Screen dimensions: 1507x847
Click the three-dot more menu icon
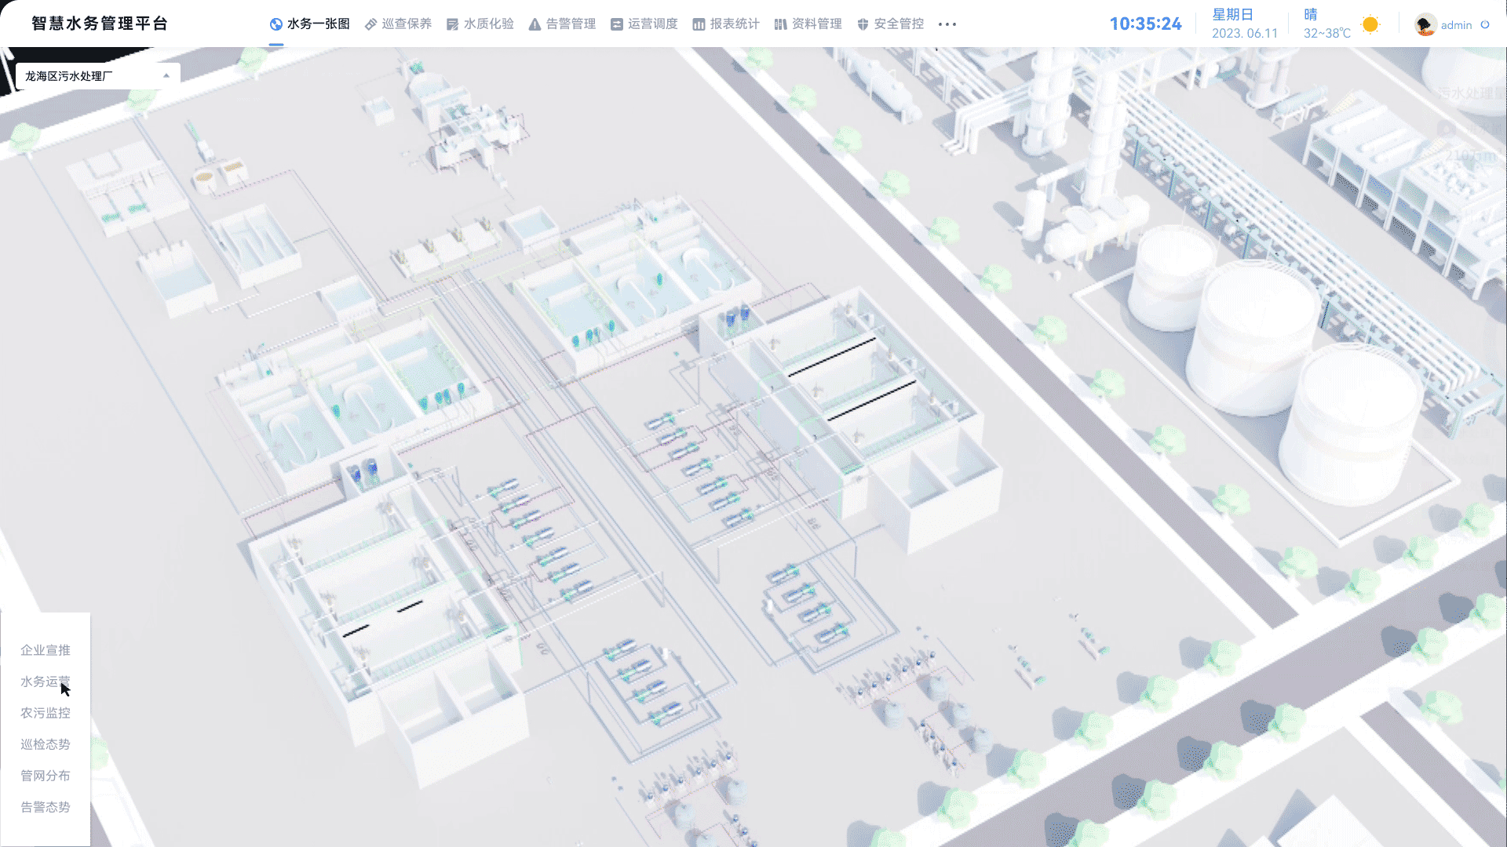[x=947, y=24]
